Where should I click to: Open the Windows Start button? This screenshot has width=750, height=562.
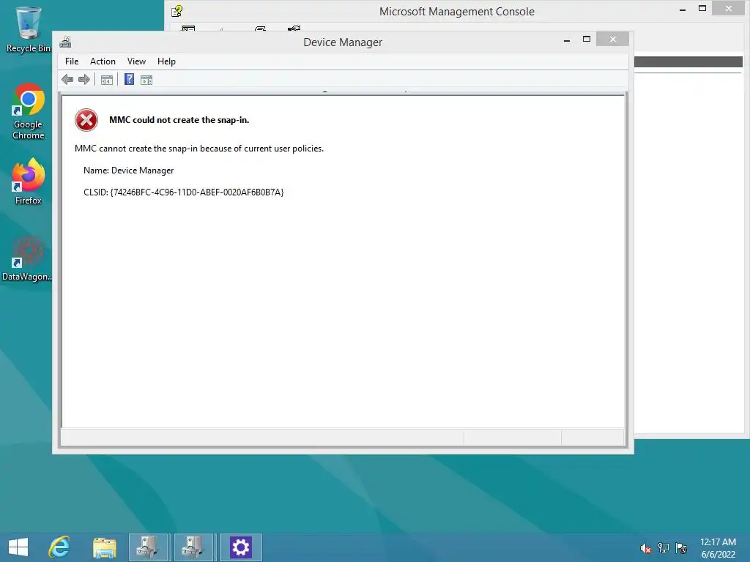pyautogui.click(x=18, y=547)
